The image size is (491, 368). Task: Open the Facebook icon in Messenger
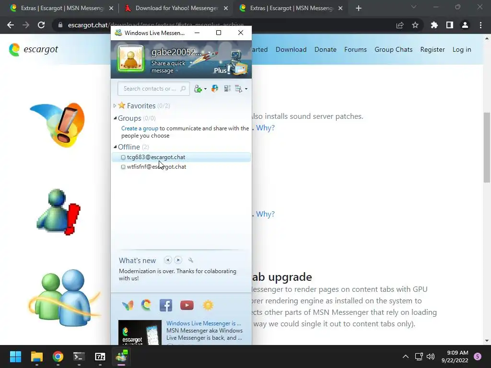click(x=165, y=305)
